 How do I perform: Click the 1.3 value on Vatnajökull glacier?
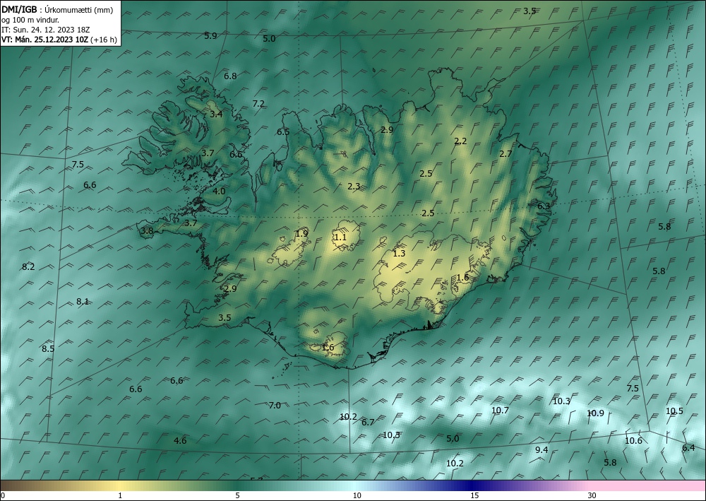click(400, 254)
